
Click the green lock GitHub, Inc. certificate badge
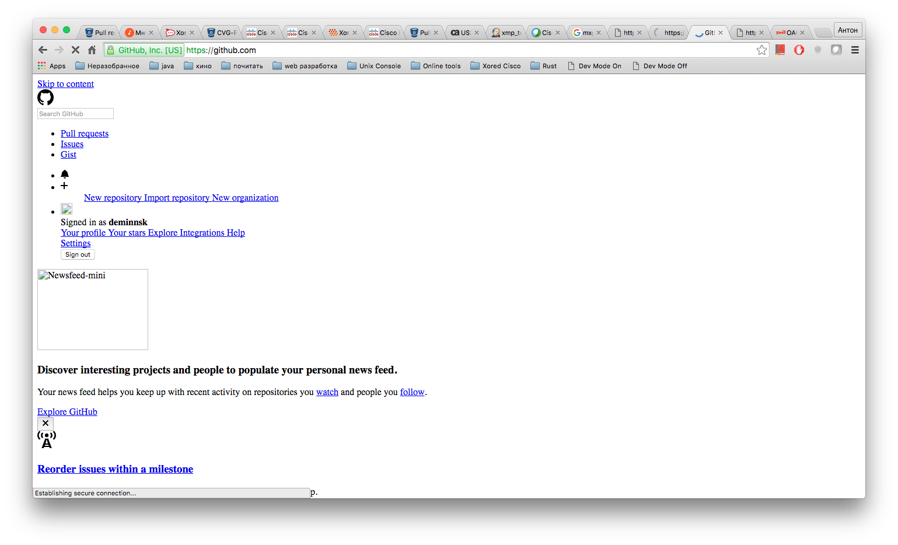144,50
